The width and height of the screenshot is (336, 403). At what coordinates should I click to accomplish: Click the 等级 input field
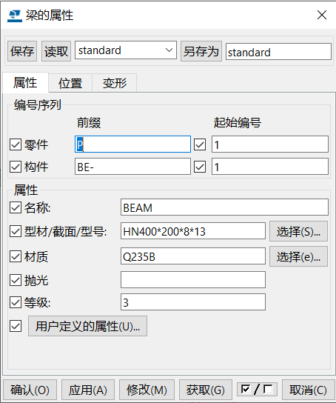coord(193,302)
